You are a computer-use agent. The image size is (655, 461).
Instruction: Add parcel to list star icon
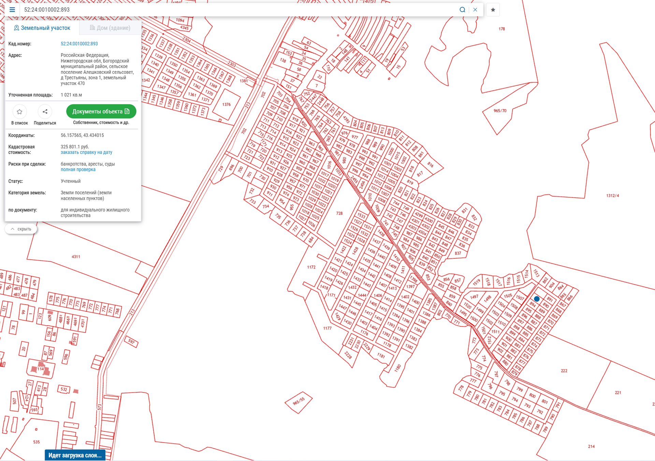(19, 112)
